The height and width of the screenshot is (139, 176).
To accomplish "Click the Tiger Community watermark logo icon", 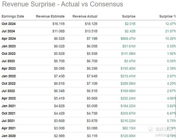I will [x=150, y=129].
